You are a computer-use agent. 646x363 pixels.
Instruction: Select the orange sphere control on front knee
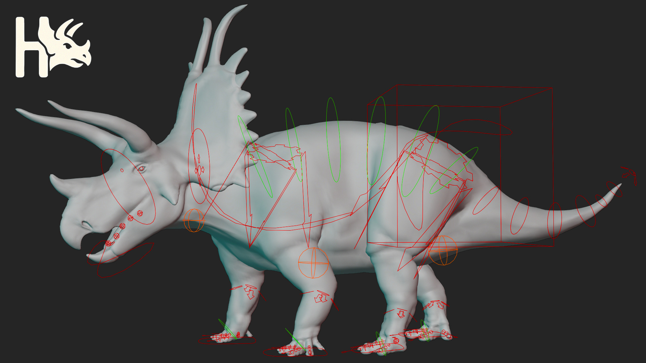313,263
